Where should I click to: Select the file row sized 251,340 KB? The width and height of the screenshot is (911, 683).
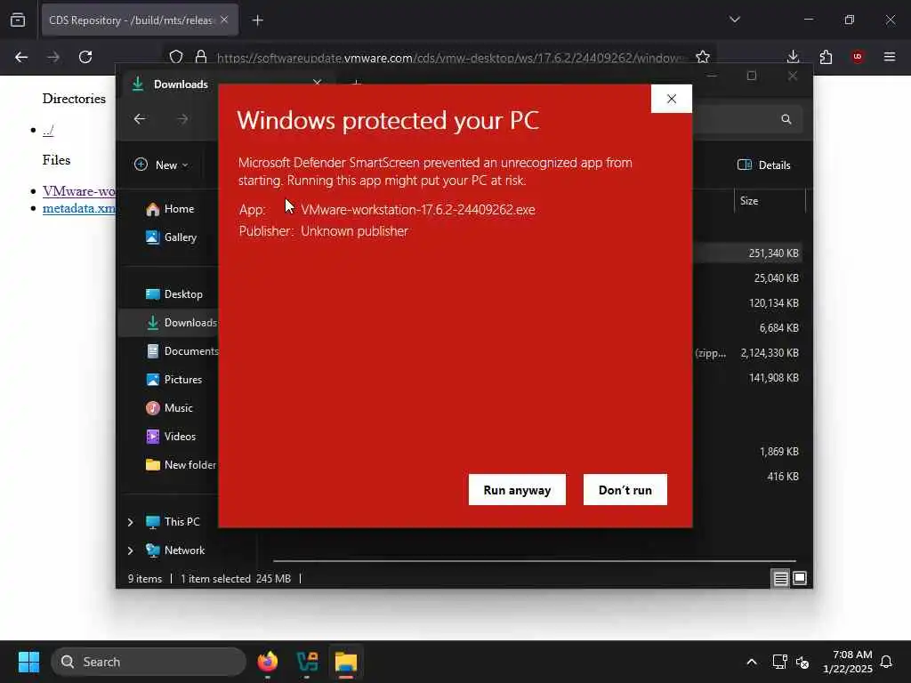coord(748,253)
